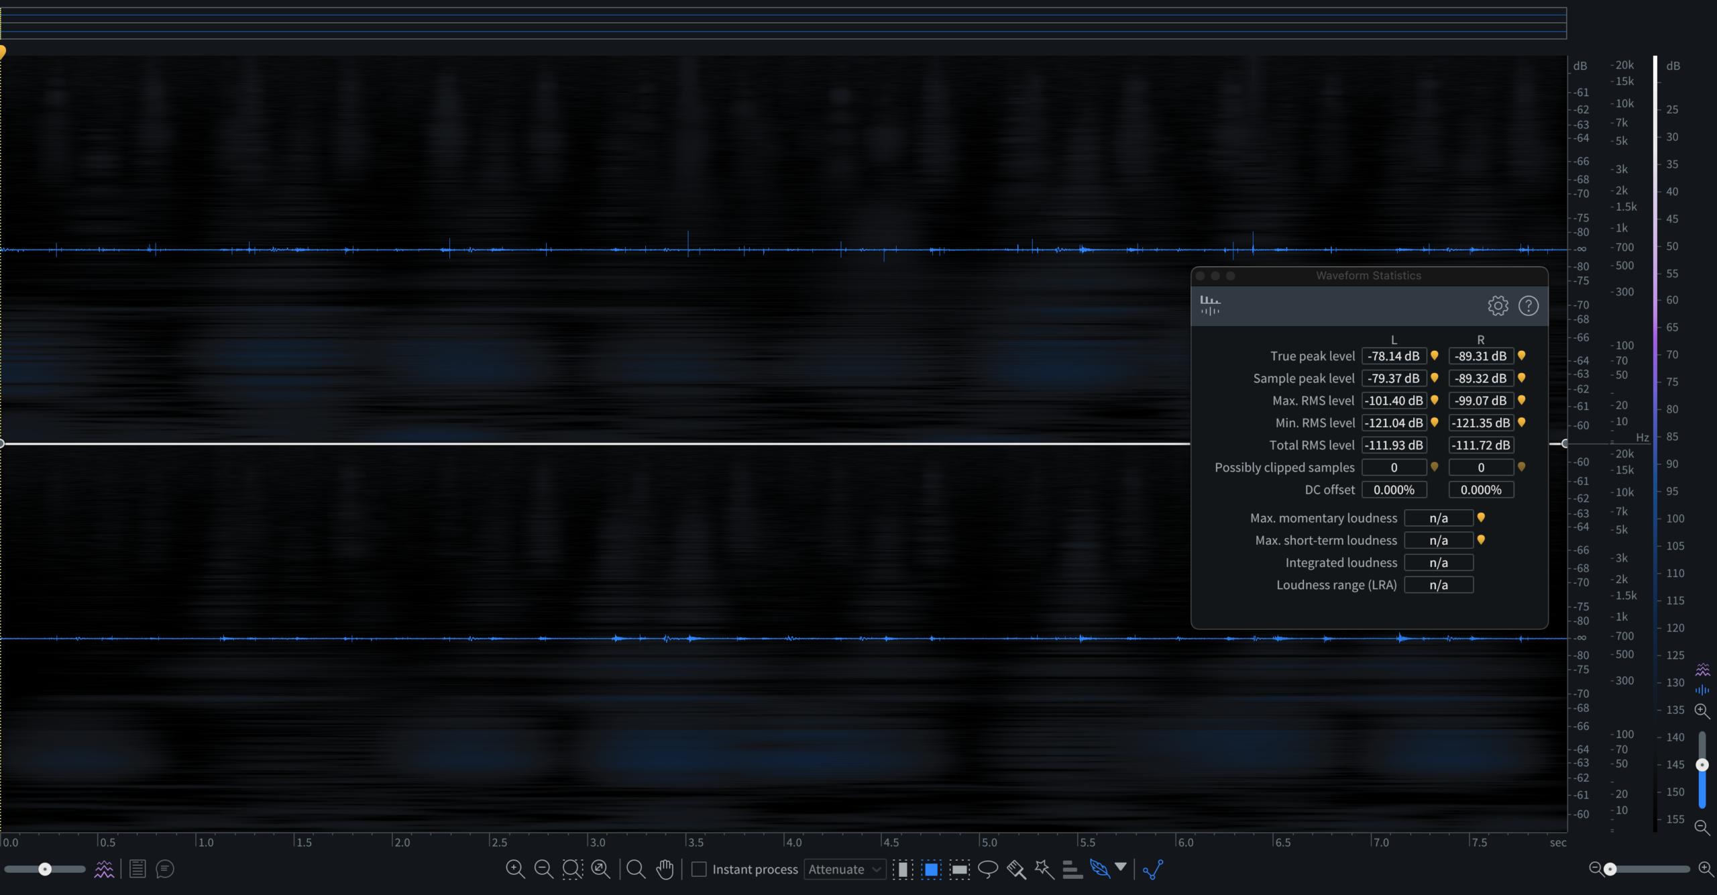Click the L True peak level value field

(x=1394, y=356)
